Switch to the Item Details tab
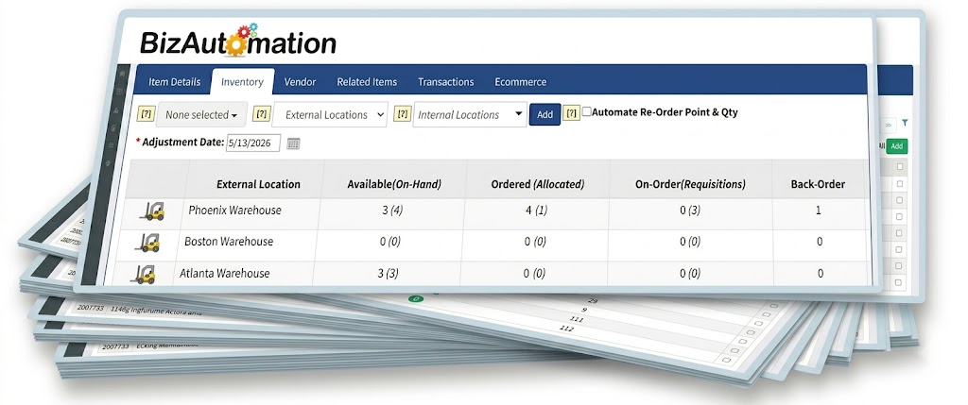The height and width of the screenshot is (405, 968). click(x=174, y=81)
